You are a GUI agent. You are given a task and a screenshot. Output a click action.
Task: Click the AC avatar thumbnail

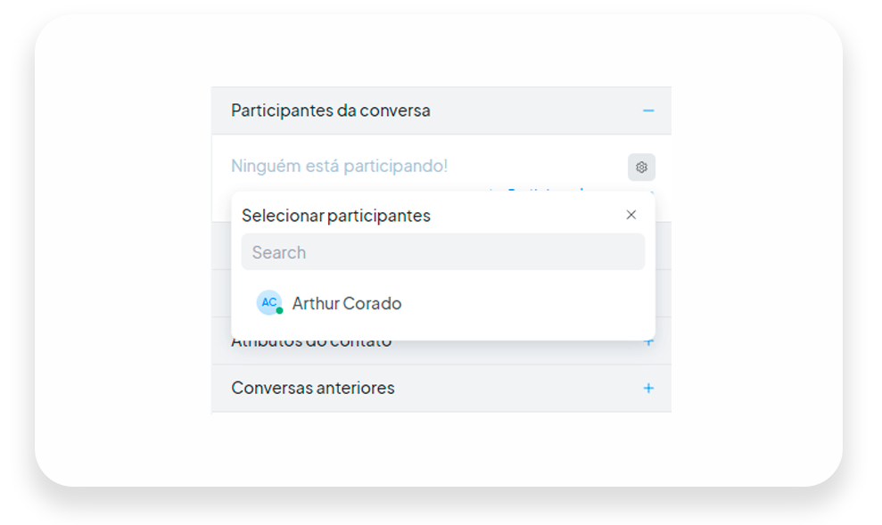pyautogui.click(x=268, y=302)
